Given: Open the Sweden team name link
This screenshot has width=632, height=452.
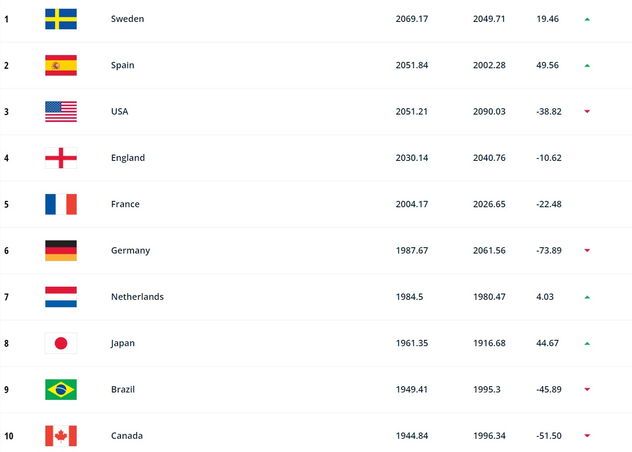Looking at the screenshot, I should tap(127, 19).
